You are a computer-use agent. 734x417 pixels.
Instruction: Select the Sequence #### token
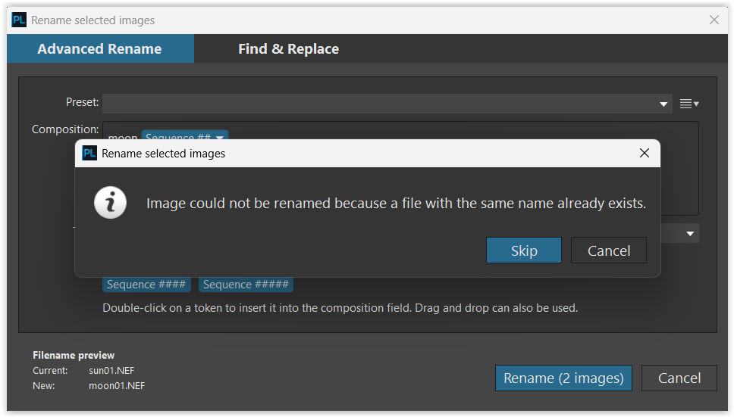(146, 285)
